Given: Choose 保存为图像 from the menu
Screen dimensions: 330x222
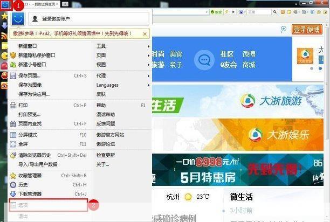Looking at the screenshot, I should click(30, 85).
